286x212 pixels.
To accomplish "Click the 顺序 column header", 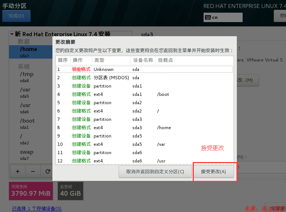I will click(x=63, y=60).
